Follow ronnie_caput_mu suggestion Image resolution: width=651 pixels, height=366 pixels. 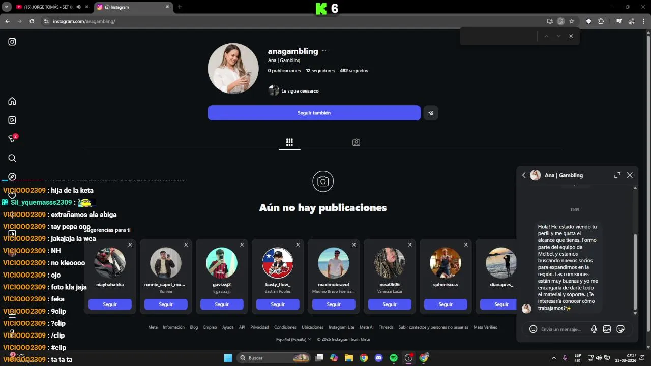click(x=166, y=304)
